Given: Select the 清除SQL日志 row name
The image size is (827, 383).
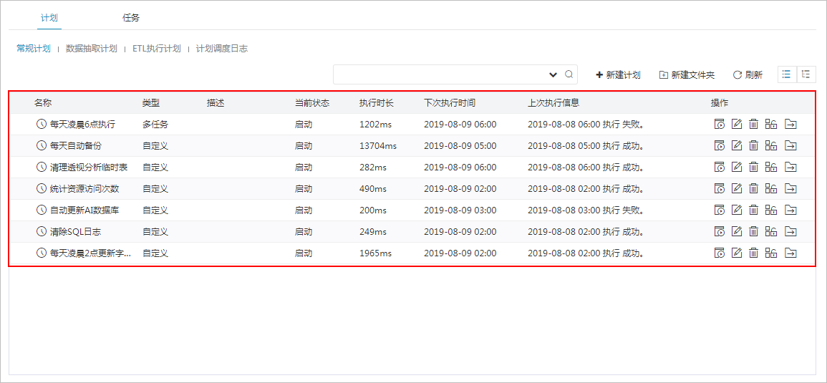Looking at the screenshot, I should [75, 232].
